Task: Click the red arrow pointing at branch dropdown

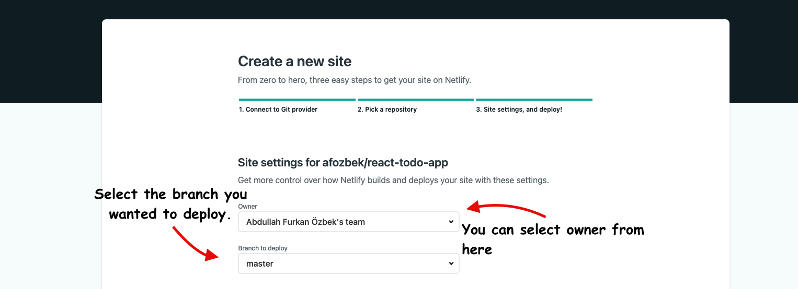Action: tap(193, 244)
